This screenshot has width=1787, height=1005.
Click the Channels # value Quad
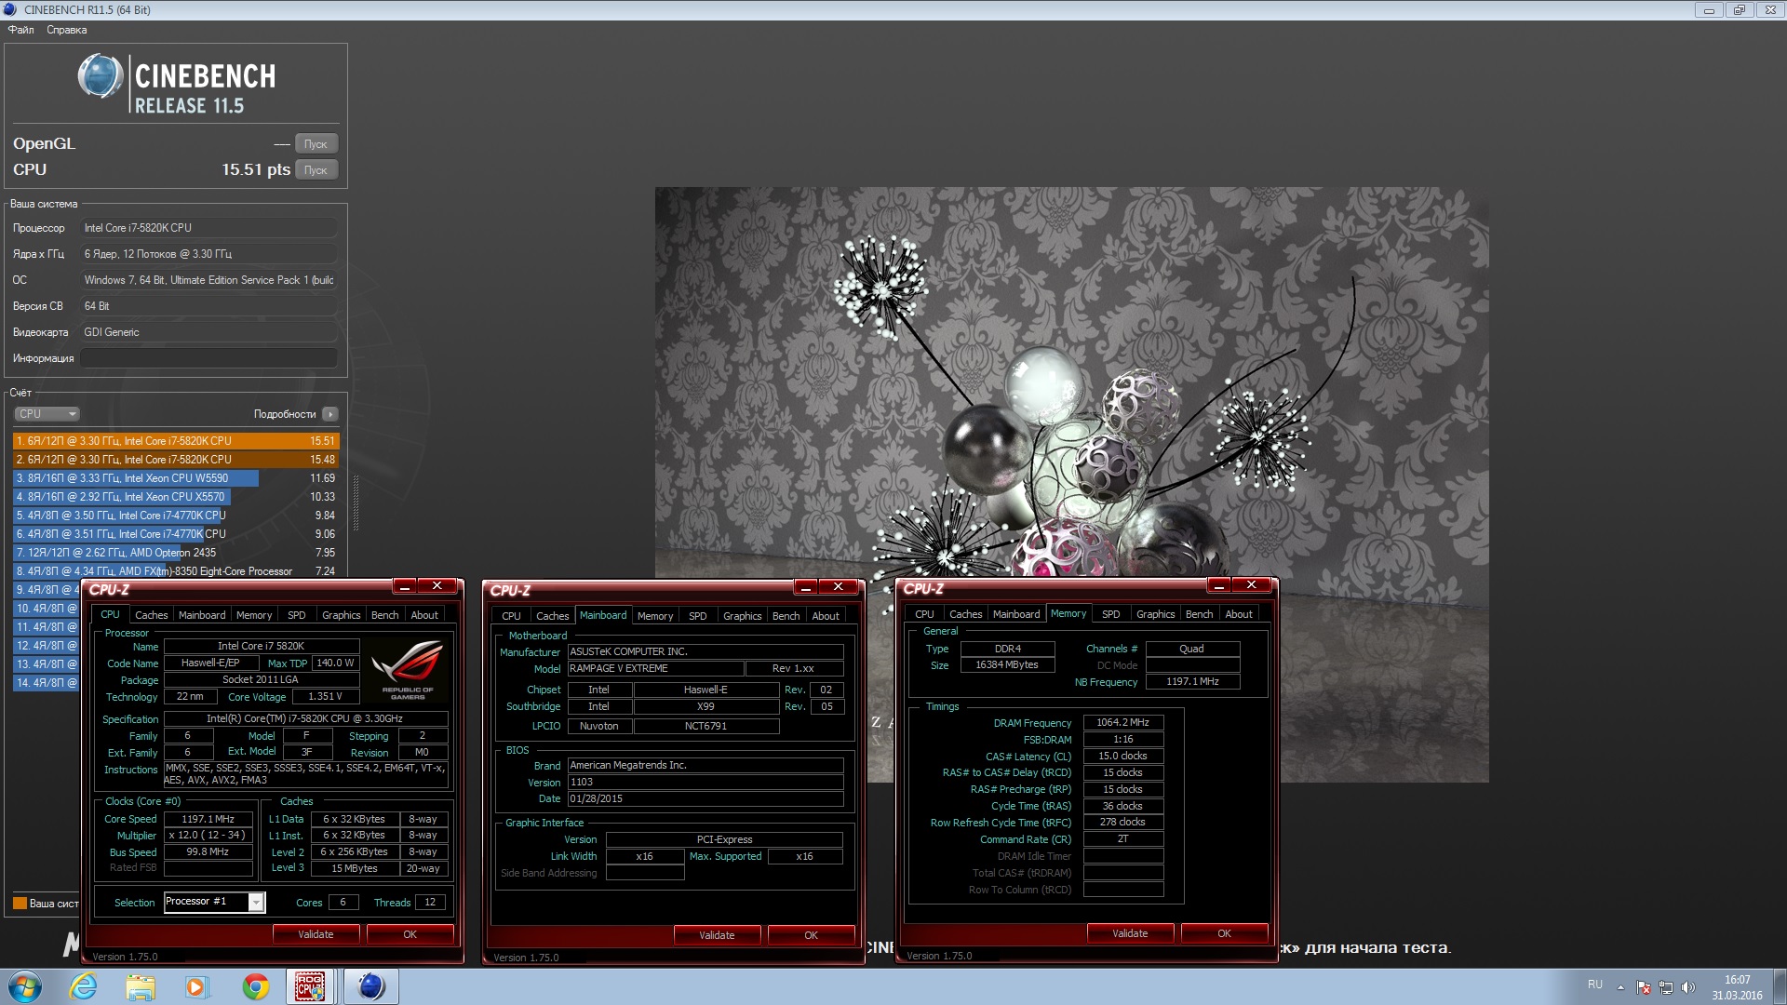1192,649
